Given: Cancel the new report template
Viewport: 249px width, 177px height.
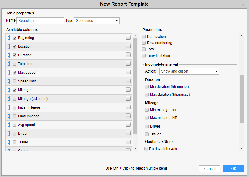Looking at the screenshot, I should pos(210,169).
